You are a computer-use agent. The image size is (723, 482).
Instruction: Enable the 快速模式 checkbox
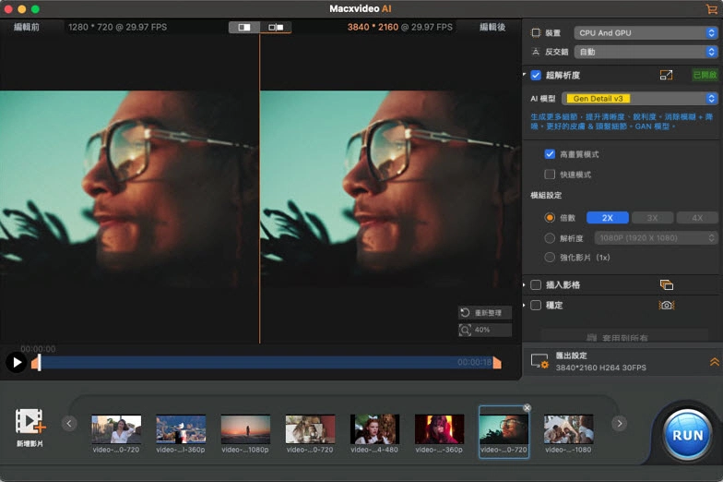point(550,175)
